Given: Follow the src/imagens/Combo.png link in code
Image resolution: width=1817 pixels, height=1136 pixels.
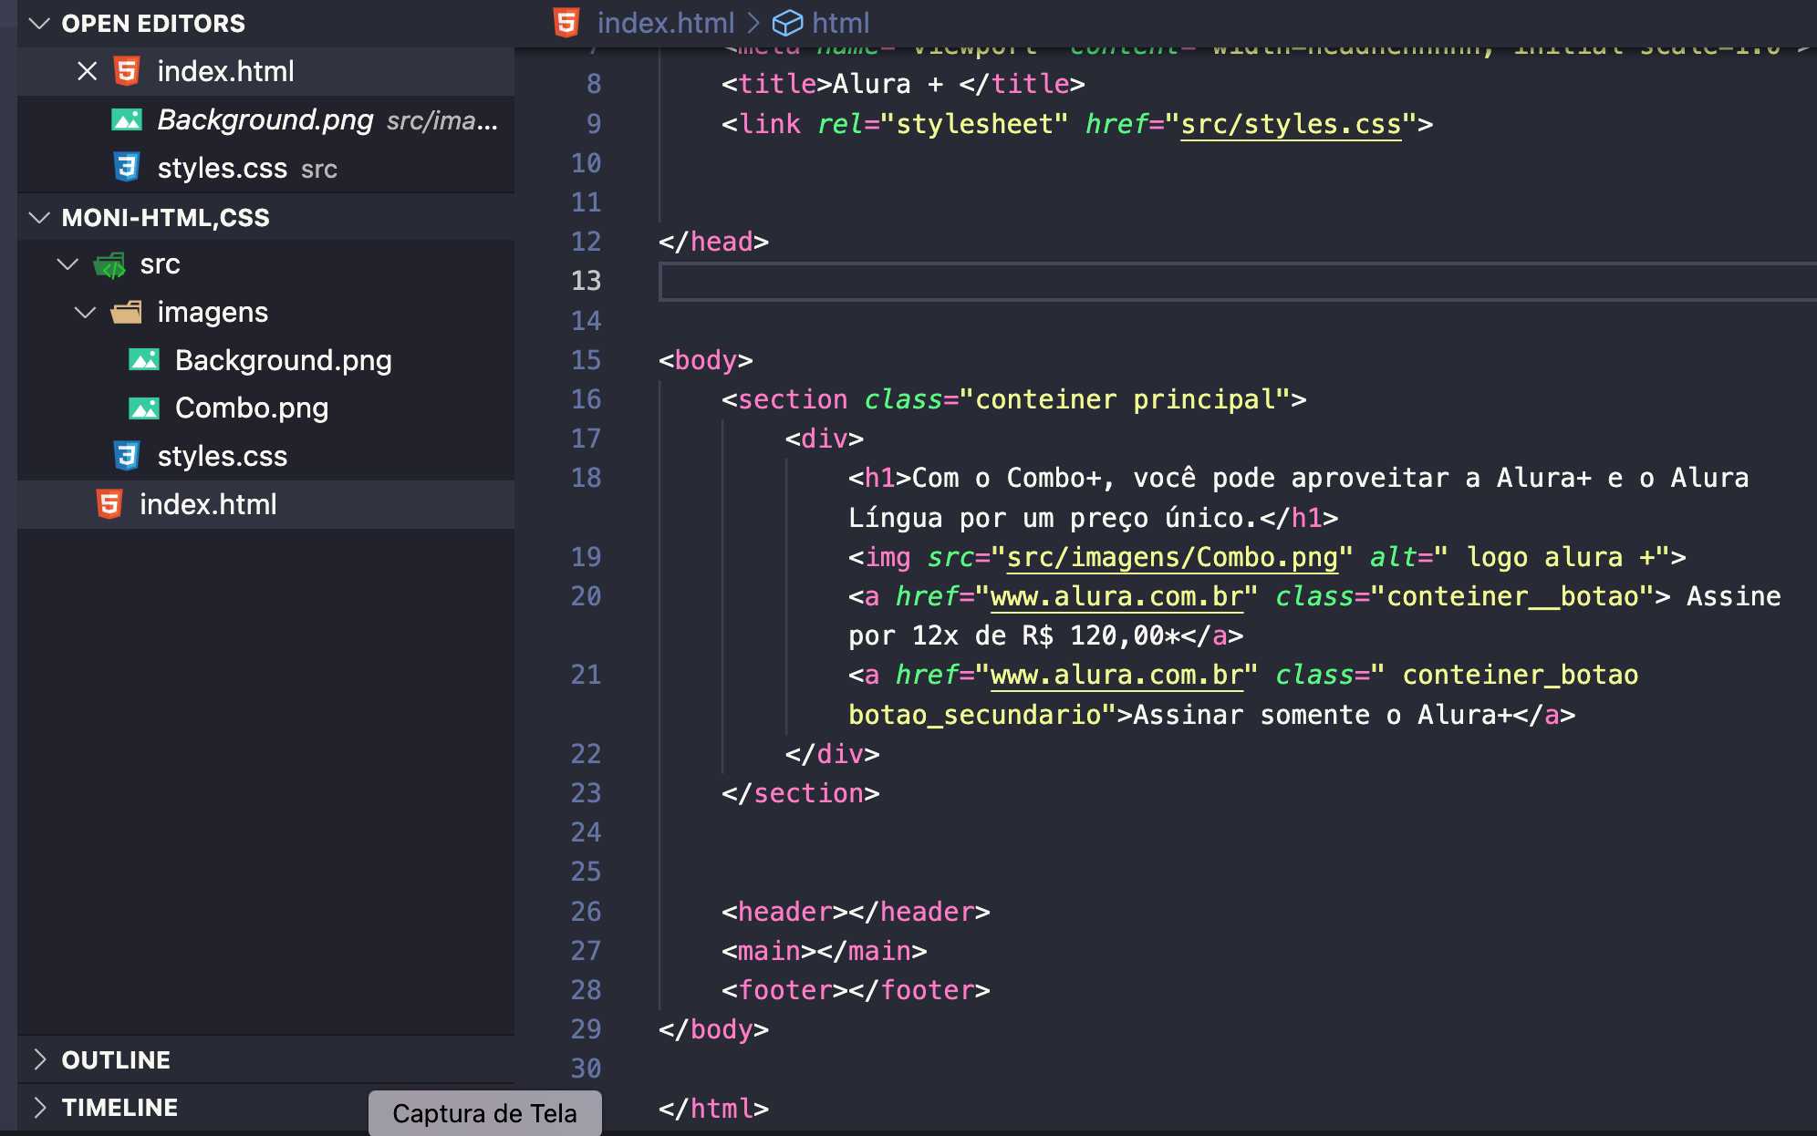Looking at the screenshot, I should click(1172, 557).
